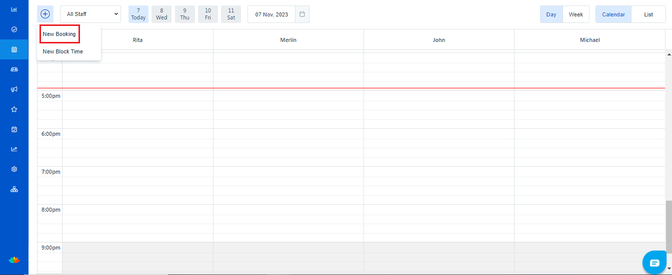Click the John staff column header
This screenshot has height=275, width=672.
point(439,40)
